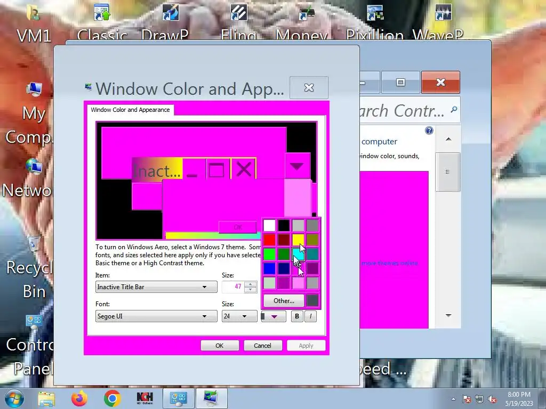Viewport: 546px width, 409px height.
Task: Toggle italic font style button
Action: pyautogui.click(x=311, y=316)
